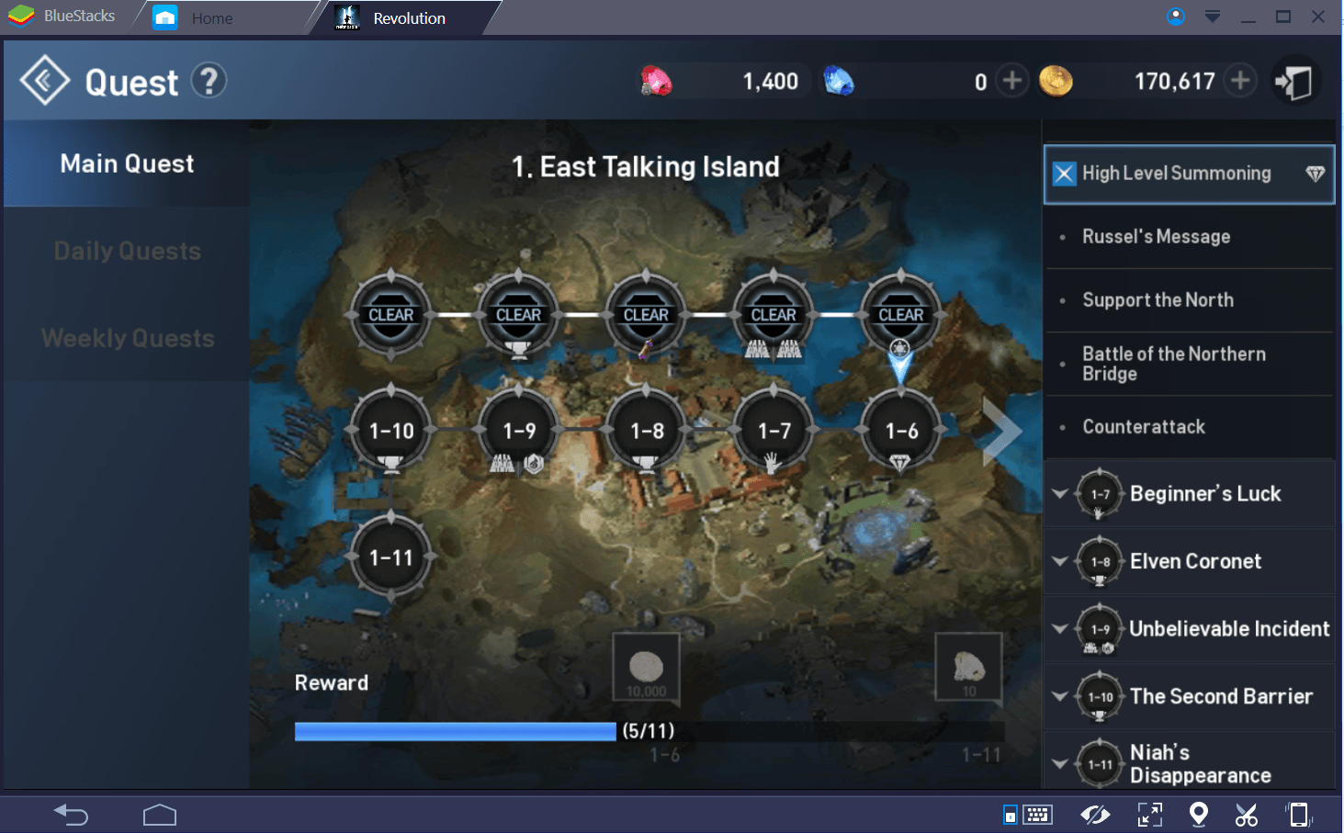Open BlueStacks location pin tool
This screenshot has width=1344, height=833.
tap(1198, 815)
